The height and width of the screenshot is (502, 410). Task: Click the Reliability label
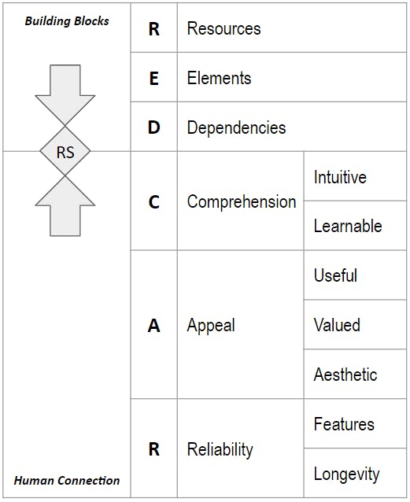point(220,449)
